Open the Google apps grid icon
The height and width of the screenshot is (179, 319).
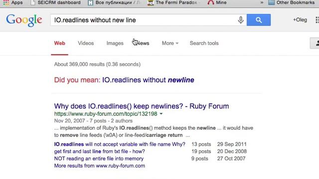[x=317, y=20]
